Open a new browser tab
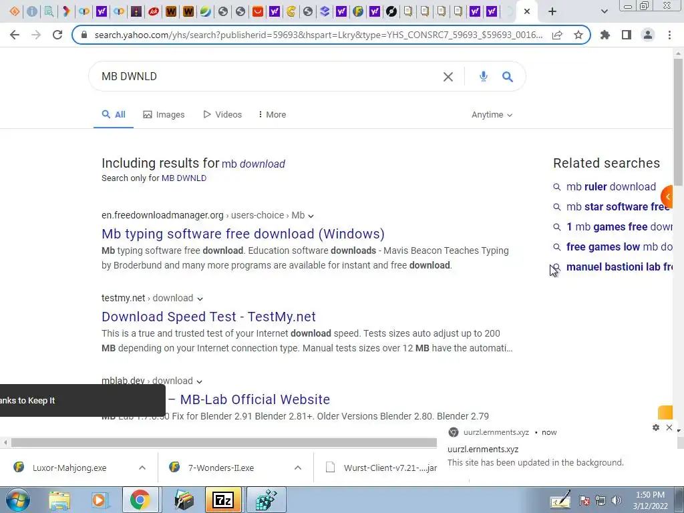 coord(552,11)
